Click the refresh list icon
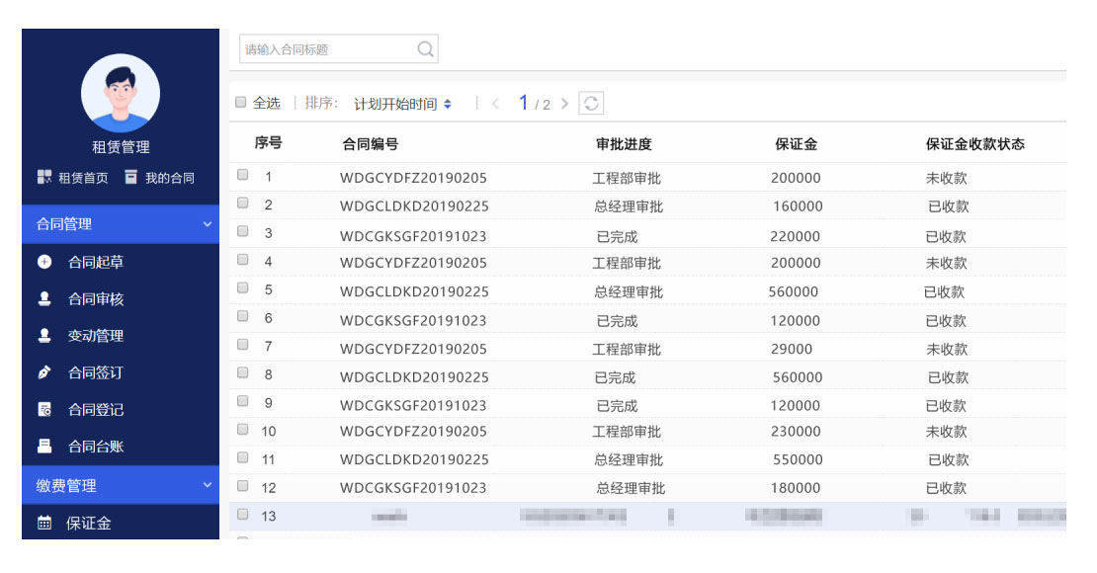The width and height of the screenshot is (1097, 573). [x=590, y=104]
